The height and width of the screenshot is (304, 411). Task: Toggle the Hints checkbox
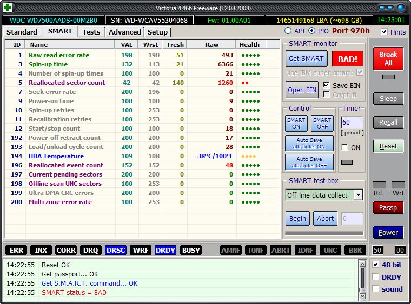(x=384, y=32)
